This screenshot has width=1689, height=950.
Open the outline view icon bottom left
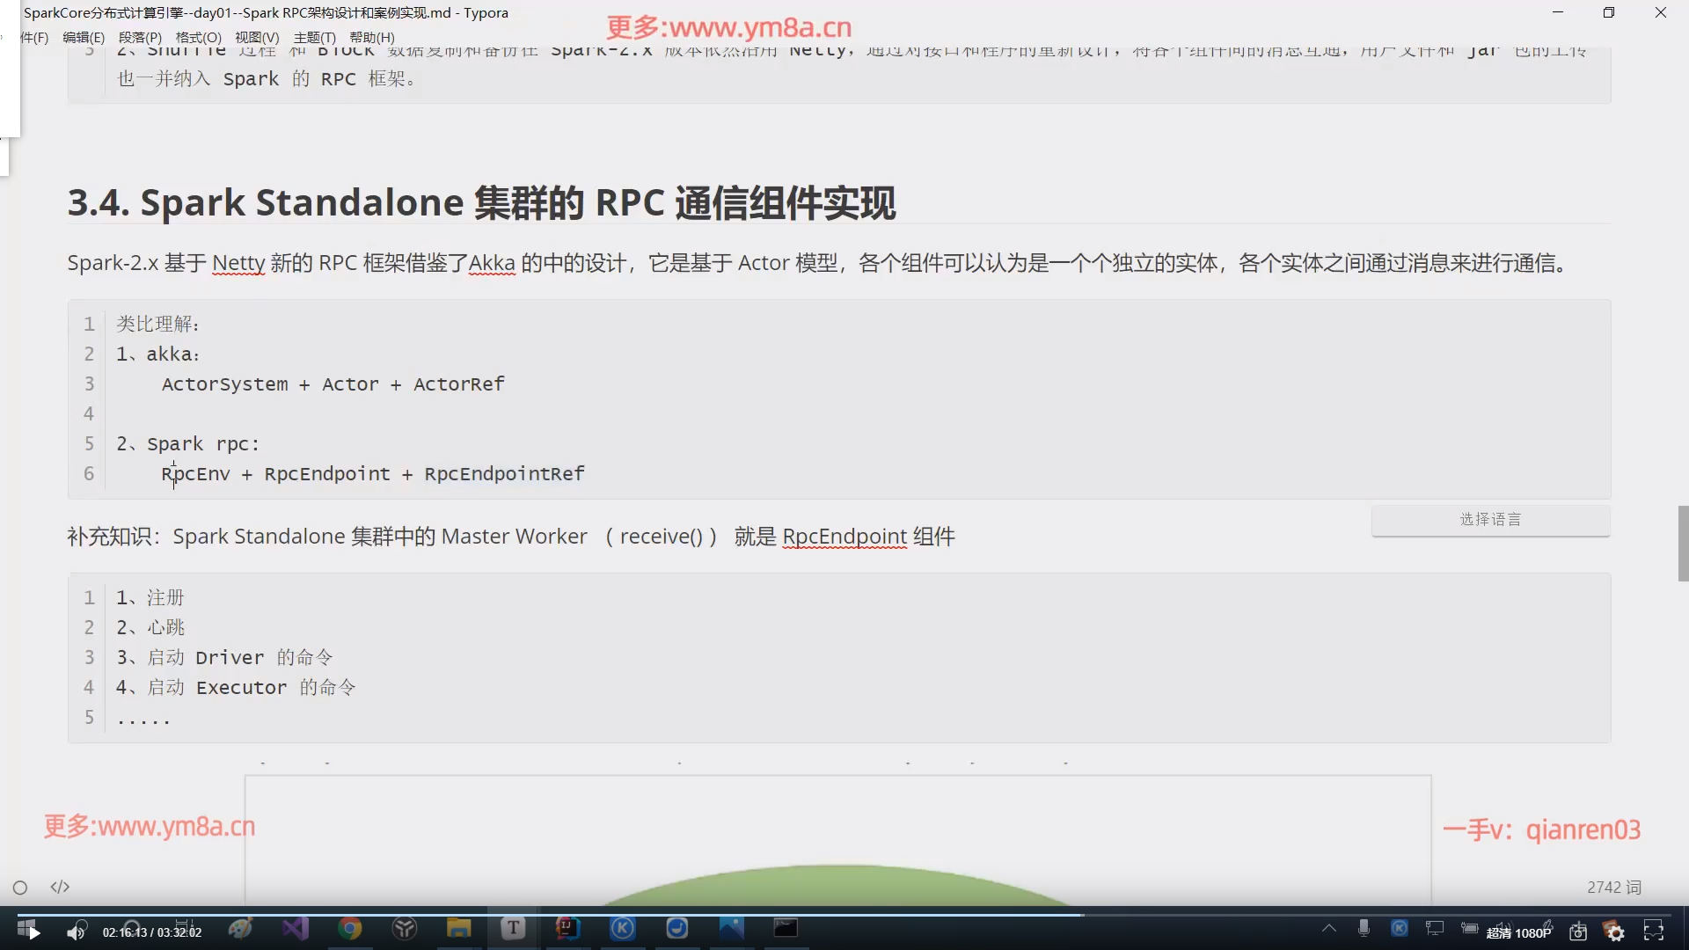point(19,888)
